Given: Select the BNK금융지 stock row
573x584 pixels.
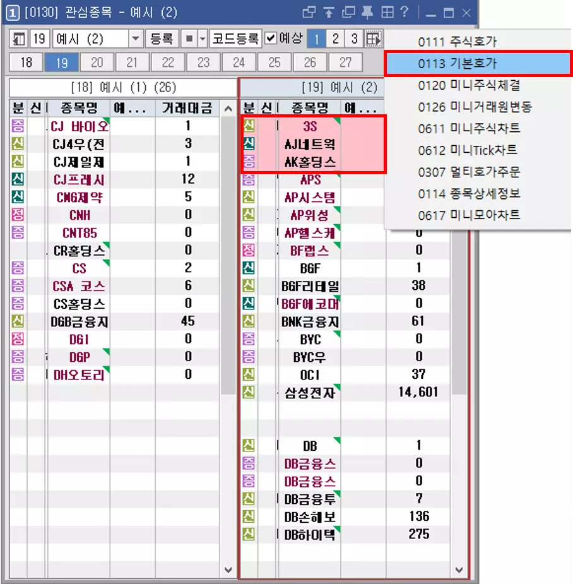Looking at the screenshot, I should [346, 321].
